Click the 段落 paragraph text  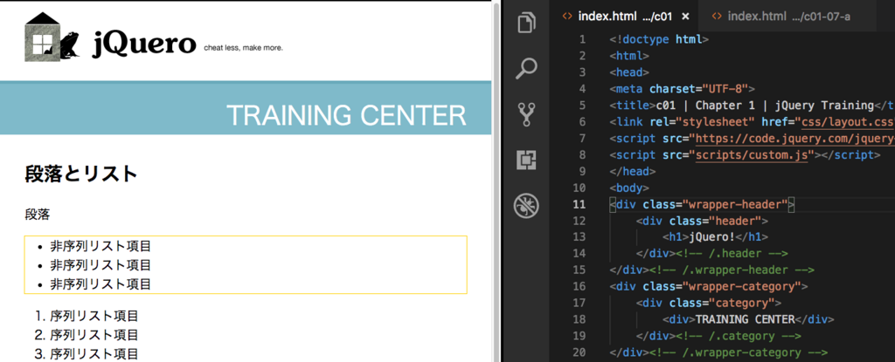(37, 215)
